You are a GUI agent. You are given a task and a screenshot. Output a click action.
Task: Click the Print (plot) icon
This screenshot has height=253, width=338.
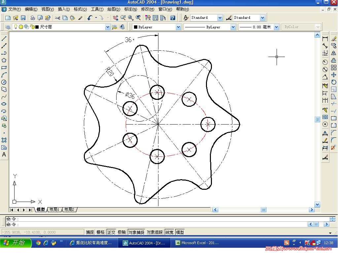(x=33, y=18)
